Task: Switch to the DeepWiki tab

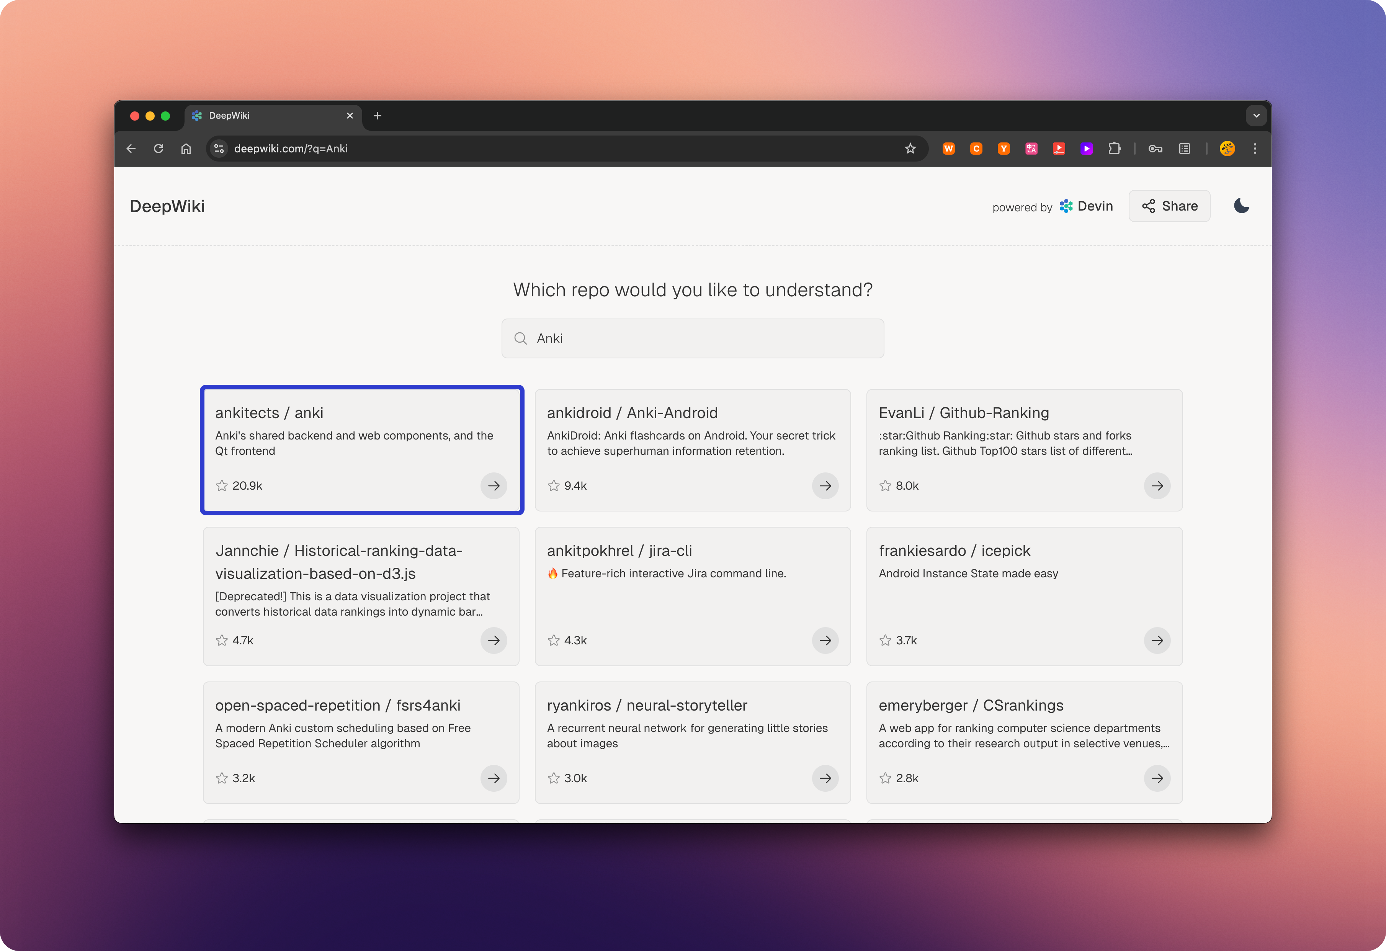Action: (x=274, y=116)
